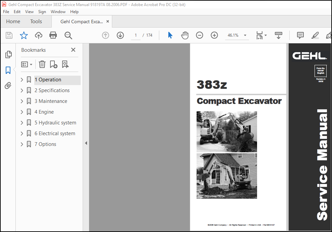Click the star bookmark icon in toolbar
The height and width of the screenshot is (232, 332).
[24, 35]
